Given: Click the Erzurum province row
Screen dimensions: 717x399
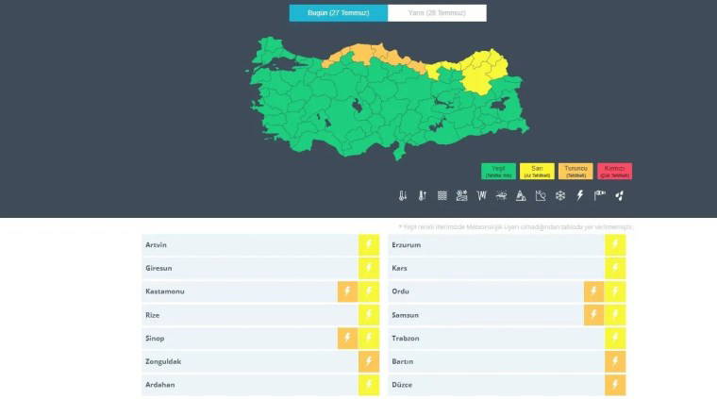Looking at the screenshot, I should 491,245.
